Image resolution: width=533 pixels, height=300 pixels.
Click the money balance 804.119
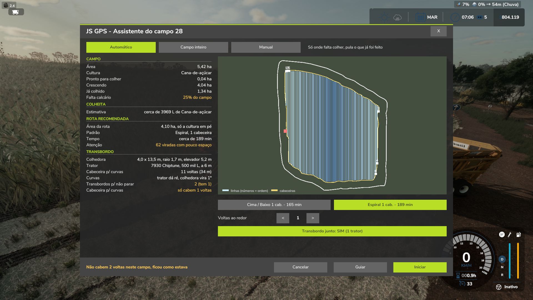510,17
